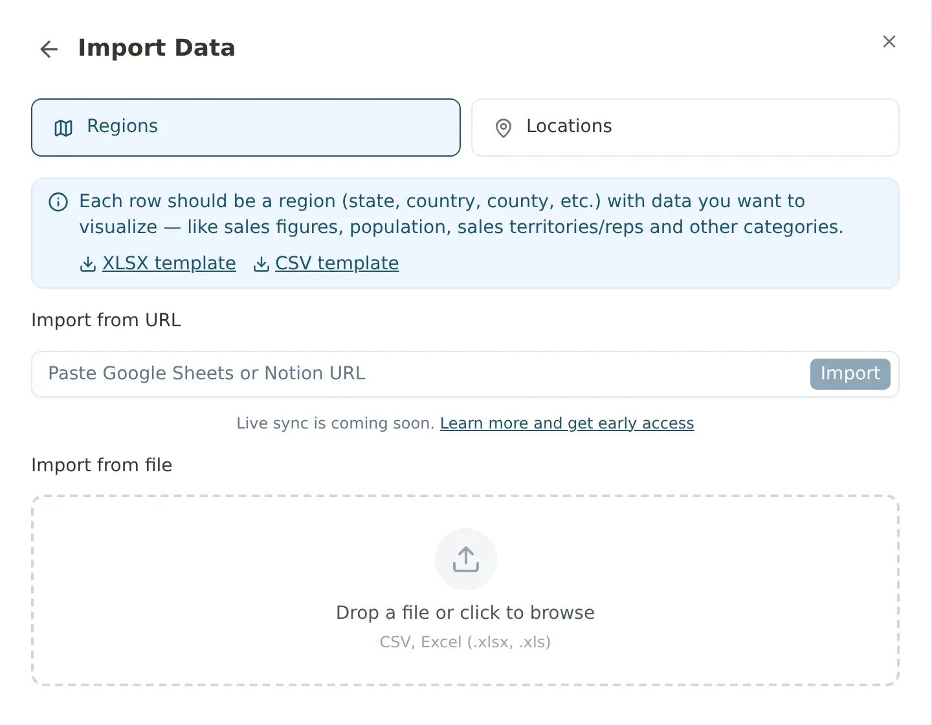Click the upload icon in the drop zone
The width and height of the screenshot is (932, 725).
pyautogui.click(x=466, y=559)
